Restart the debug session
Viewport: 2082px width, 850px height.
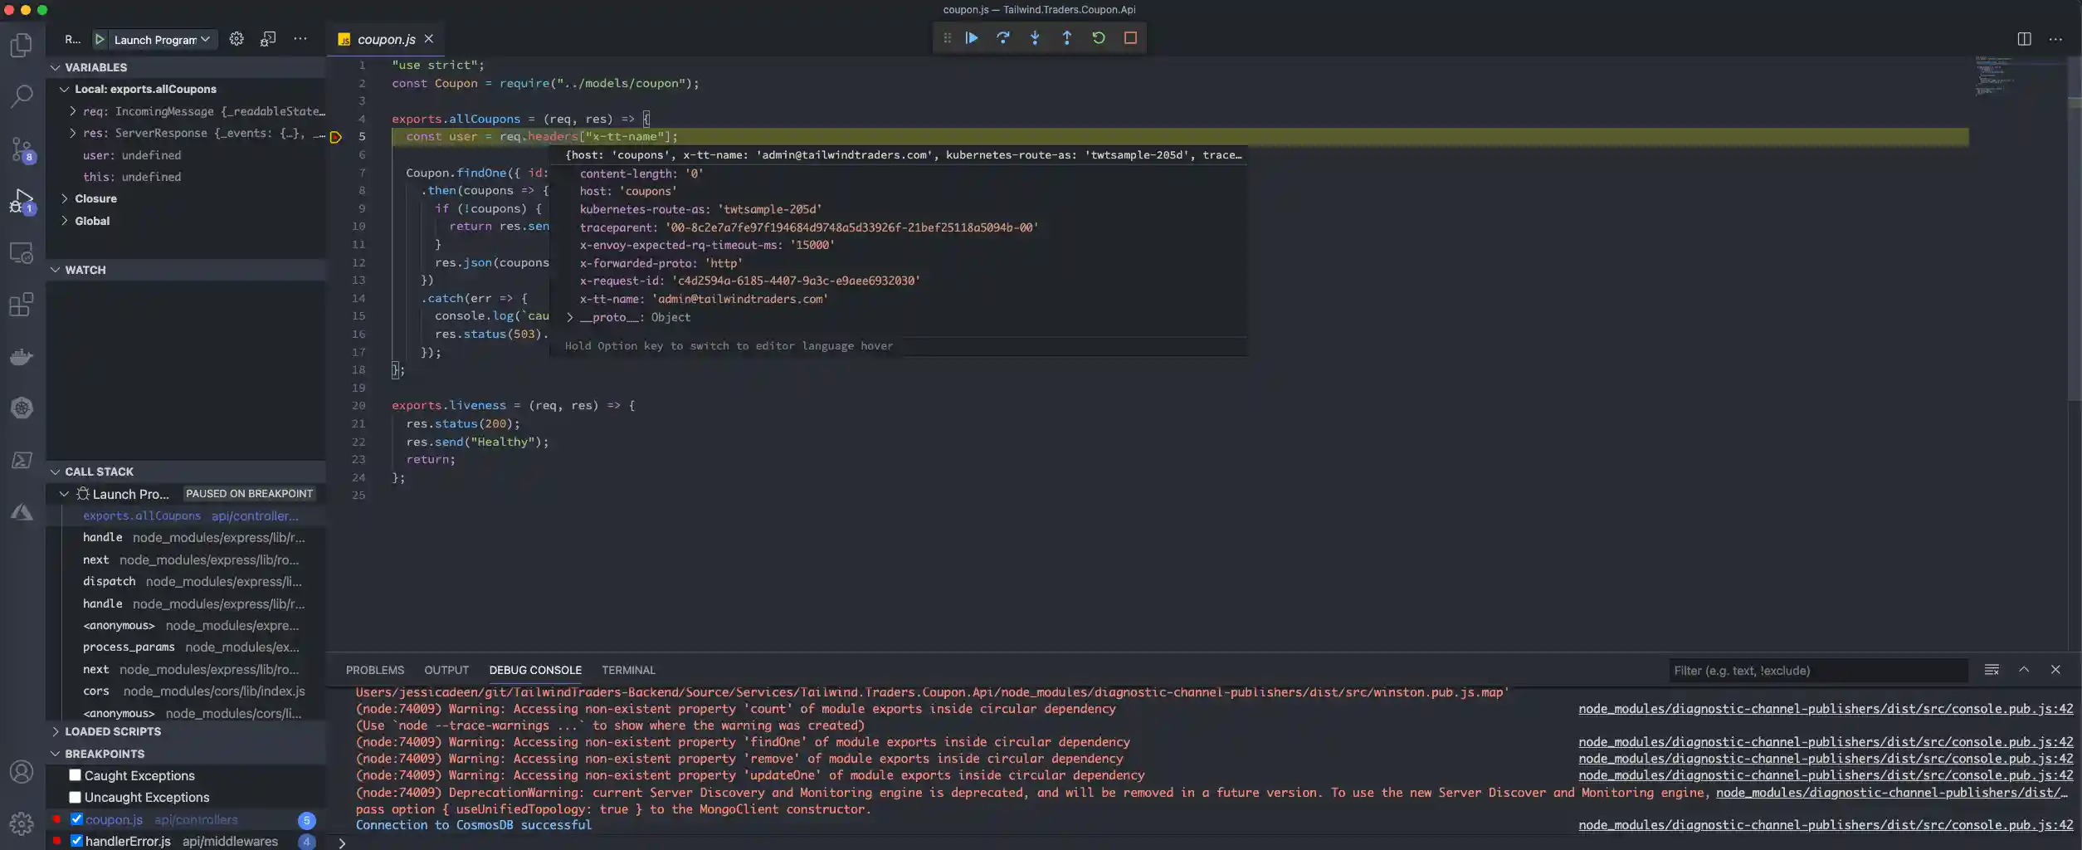(x=1099, y=37)
